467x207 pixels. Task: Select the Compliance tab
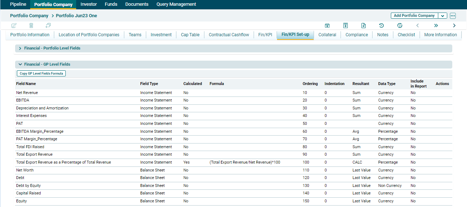tap(356, 35)
